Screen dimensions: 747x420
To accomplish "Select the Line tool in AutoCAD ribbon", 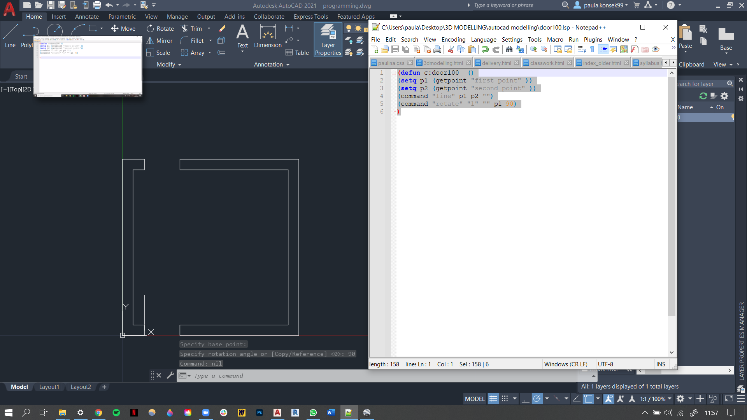I will pyautogui.click(x=10, y=36).
